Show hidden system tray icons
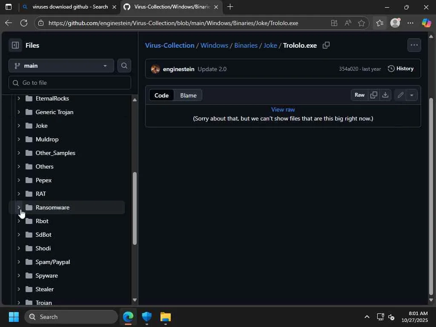 pyautogui.click(x=367, y=317)
